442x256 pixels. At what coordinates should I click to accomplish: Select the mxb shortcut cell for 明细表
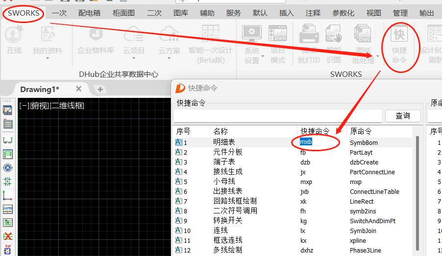306,141
